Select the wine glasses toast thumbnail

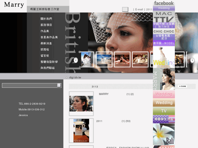(x=122, y=59)
